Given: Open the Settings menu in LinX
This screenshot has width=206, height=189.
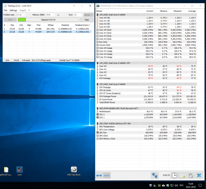Looking at the screenshot, I should point(13,10).
